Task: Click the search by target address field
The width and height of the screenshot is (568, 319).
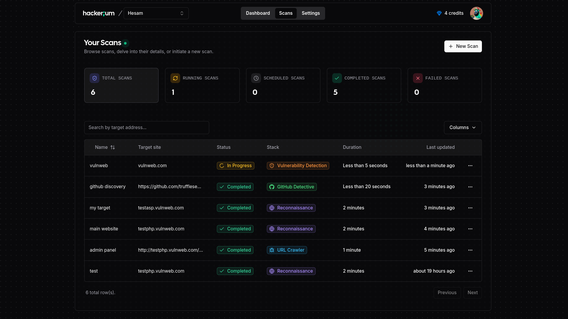Action: click(x=146, y=127)
